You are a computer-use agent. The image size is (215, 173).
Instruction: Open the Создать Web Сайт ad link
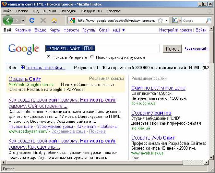click(x=153, y=138)
